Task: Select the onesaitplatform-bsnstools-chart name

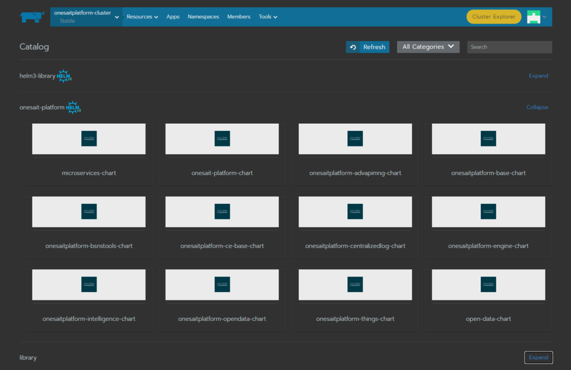Action: tap(89, 246)
